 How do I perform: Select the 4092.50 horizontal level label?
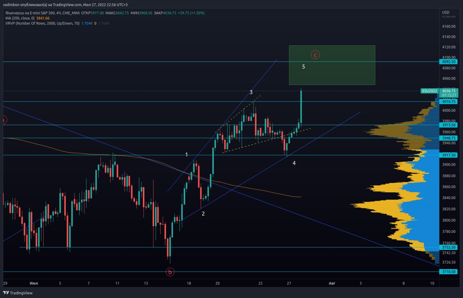point(449,62)
